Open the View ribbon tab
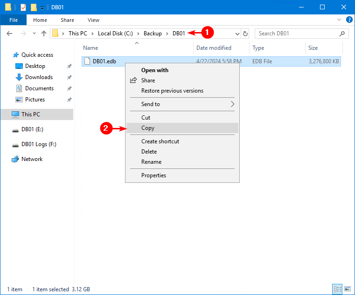Viewport: 355px width, 295px height. 93,20
